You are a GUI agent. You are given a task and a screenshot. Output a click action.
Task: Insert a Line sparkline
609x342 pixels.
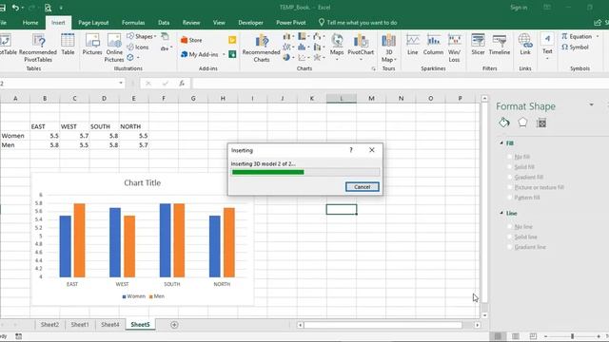(412, 45)
